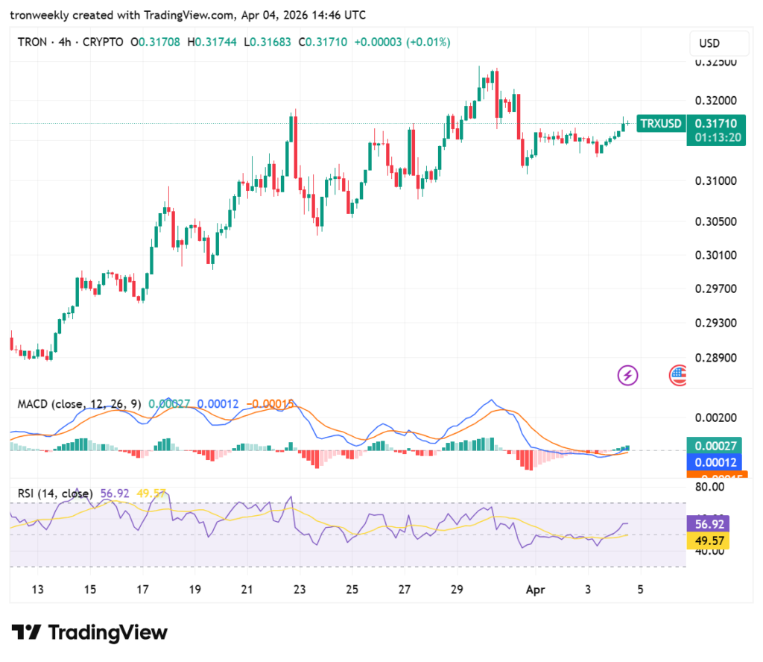Click the TRXUSD symbol price label
The image size is (763, 662).
coord(661,124)
